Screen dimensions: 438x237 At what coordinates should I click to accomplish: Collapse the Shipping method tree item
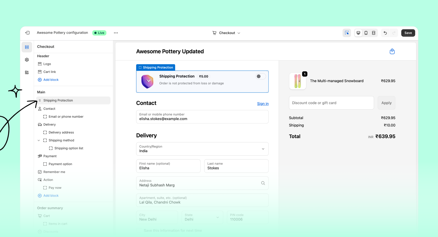(x=39, y=140)
